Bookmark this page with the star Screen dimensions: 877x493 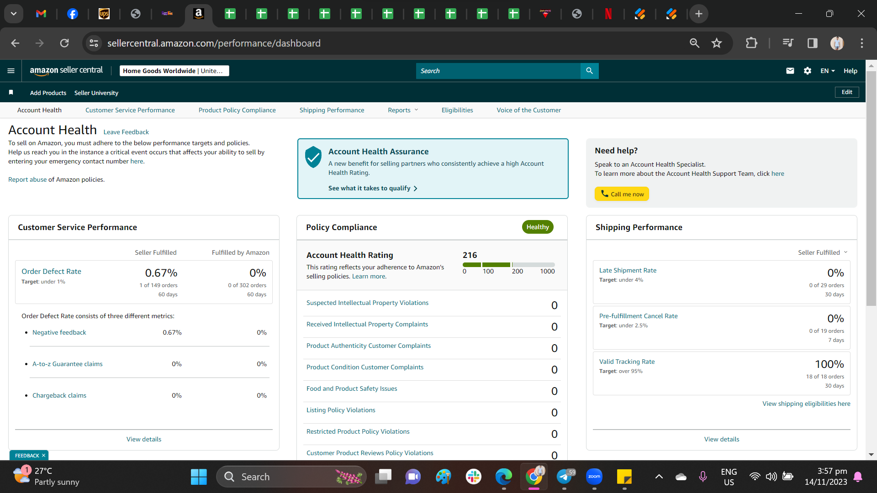click(716, 43)
